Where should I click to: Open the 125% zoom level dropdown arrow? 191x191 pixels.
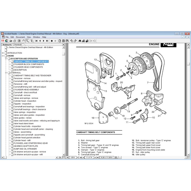[77, 157]
